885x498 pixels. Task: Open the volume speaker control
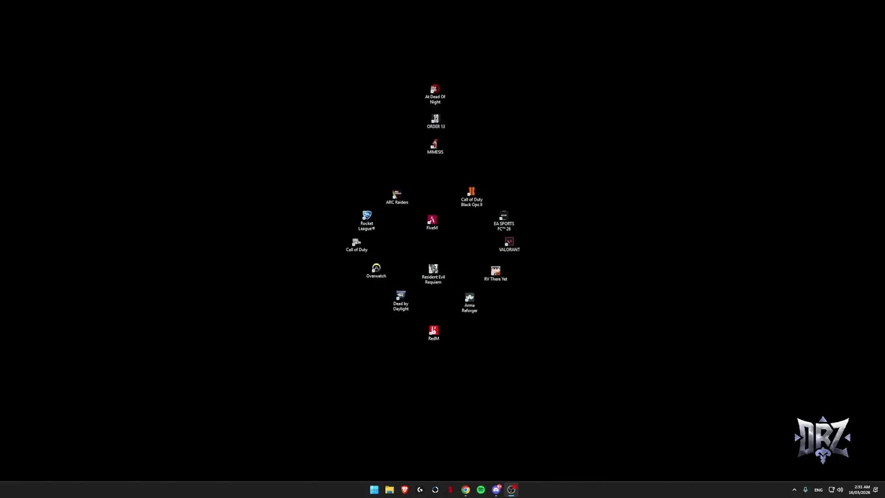[x=840, y=490]
